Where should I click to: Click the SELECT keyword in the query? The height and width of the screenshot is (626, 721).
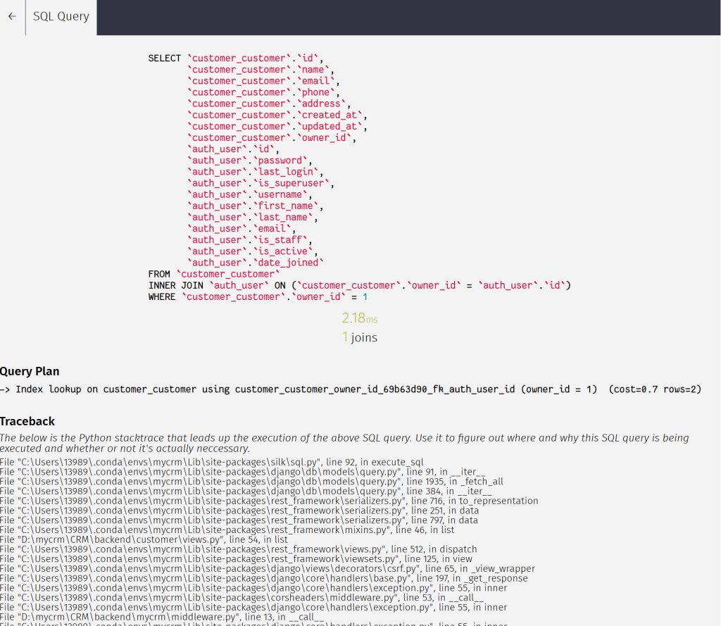[x=164, y=58]
